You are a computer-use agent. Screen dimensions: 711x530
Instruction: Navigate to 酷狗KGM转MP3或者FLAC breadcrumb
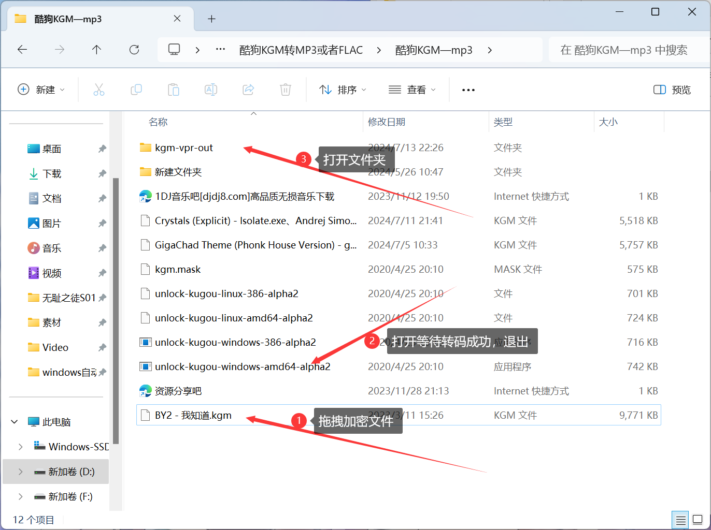click(x=301, y=50)
